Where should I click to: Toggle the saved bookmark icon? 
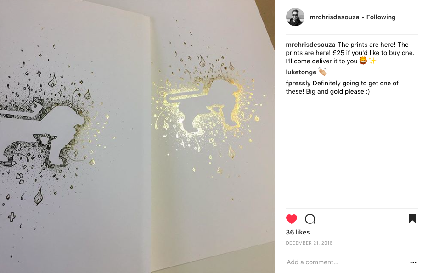coord(412,219)
